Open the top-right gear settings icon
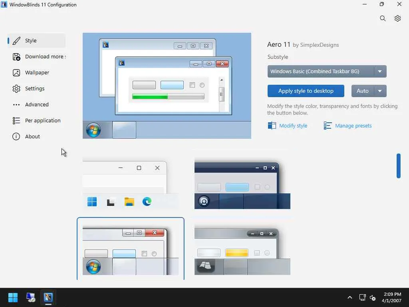 click(397, 18)
